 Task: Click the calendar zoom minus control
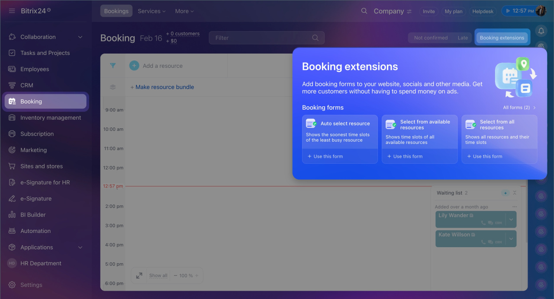coord(176,276)
